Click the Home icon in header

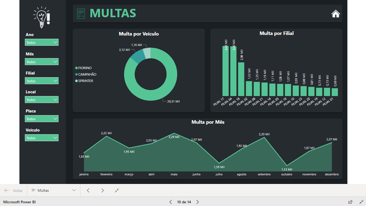point(336,14)
